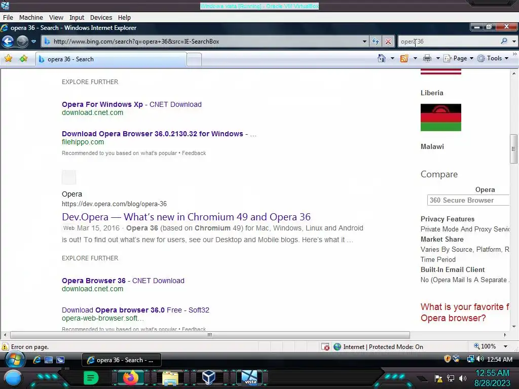This screenshot has height=389, width=519.
Task: Expand the Print dropdown arrow
Action: [x=438, y=59]
